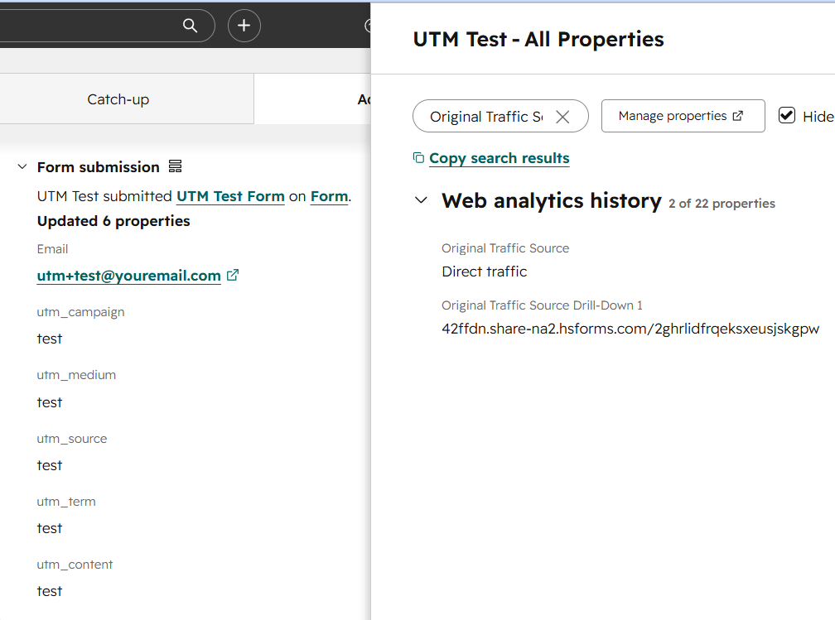835x620 pixels.
Task: Click the utm_source property label
Action: click(72, 439)
